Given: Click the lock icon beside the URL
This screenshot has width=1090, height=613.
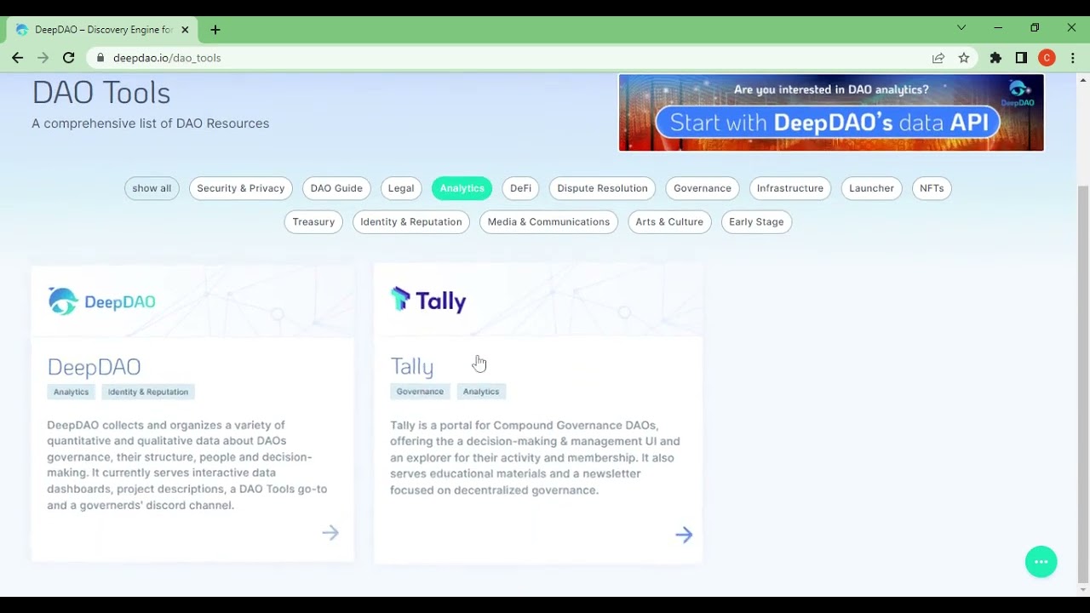Looking at the screenshot, I should (100, 58).
